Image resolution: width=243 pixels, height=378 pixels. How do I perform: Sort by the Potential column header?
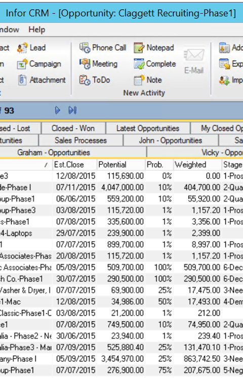click(121, 165)
